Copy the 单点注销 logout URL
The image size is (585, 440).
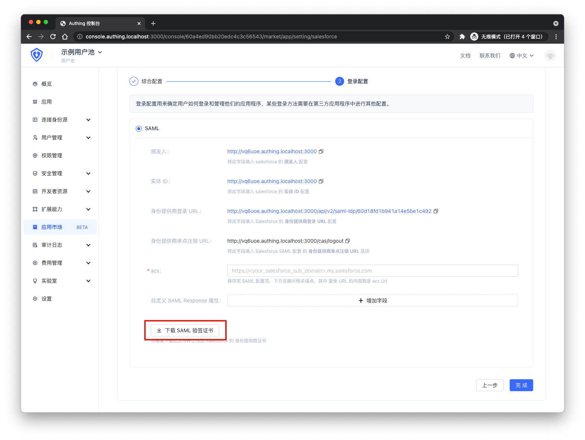tap(347, 241)
